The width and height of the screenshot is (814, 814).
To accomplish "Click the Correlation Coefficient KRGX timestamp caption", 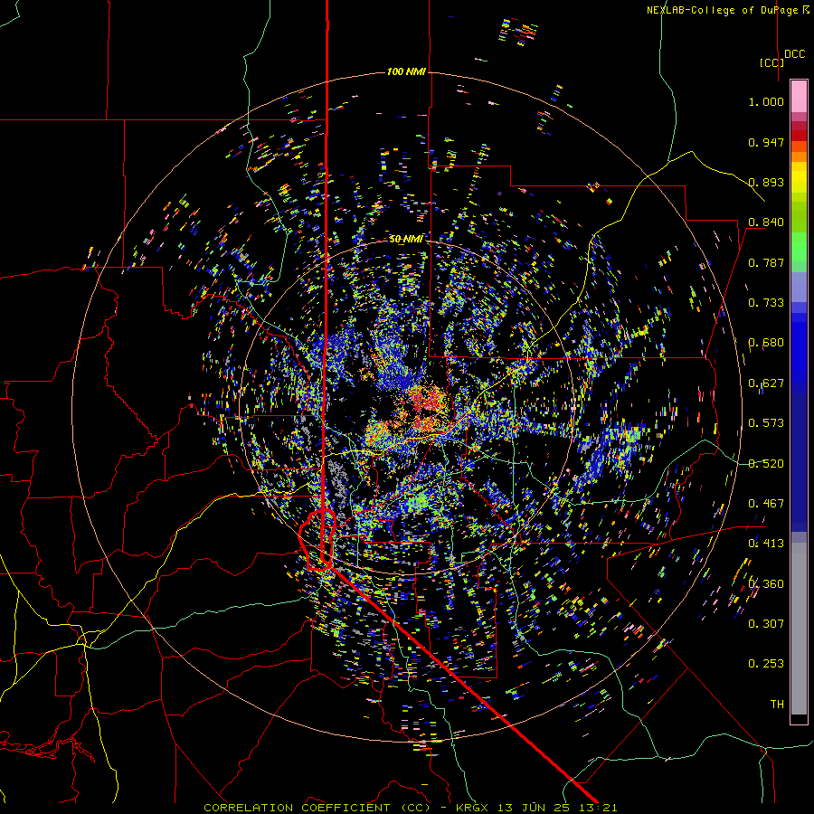I will point(411,808).
